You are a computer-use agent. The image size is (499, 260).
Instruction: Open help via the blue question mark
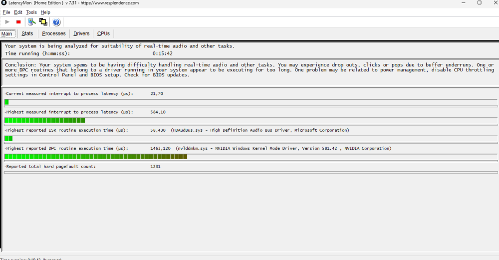tap(56, 22)
